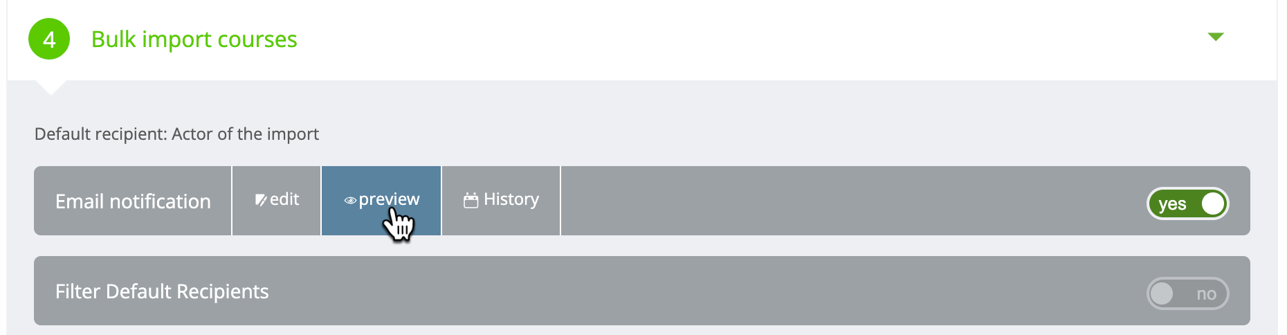Click the word no inside the grey switch
The image size is (1287, 335).
[1207, 294]
